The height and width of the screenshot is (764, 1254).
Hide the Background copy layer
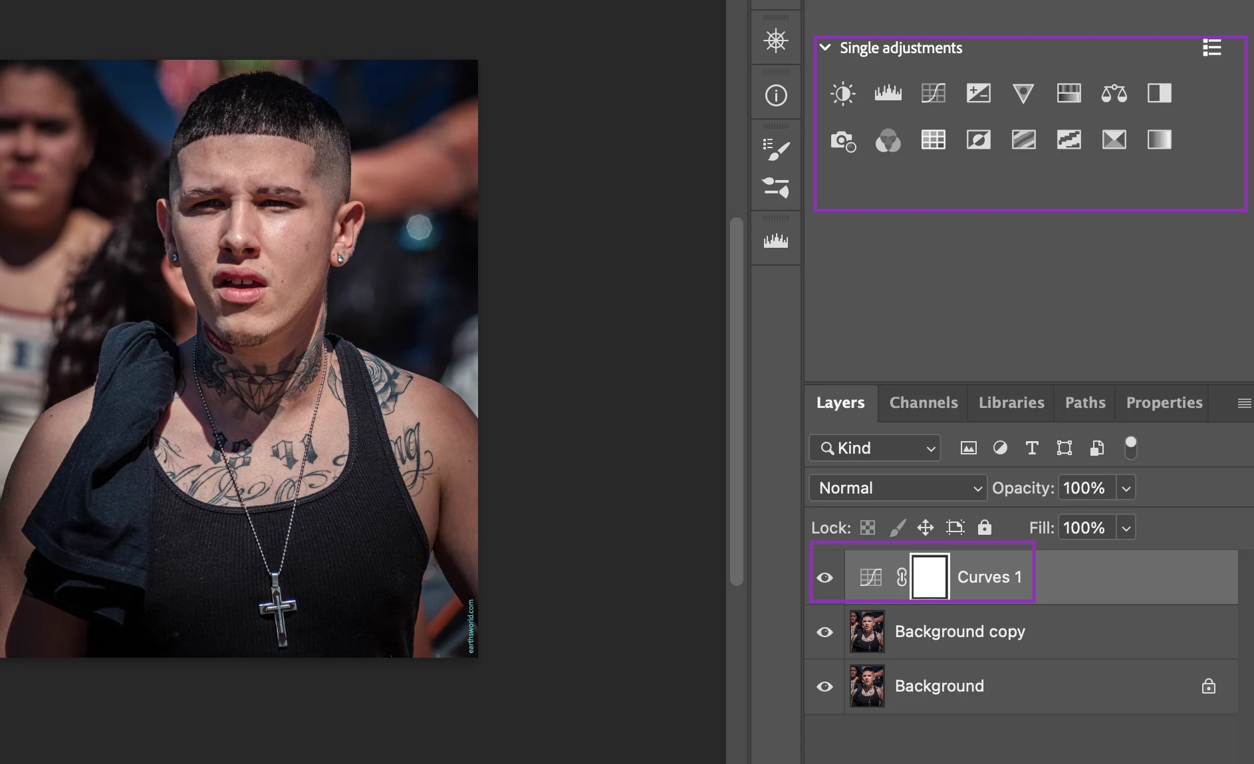[824, 632]
